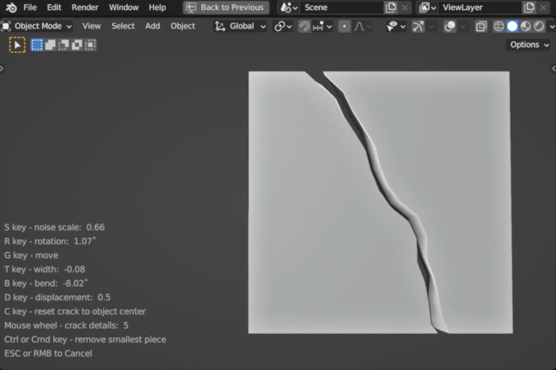Open the View menu in viewport header
Image resolution: width=556 pixels, height=370 pixels.
coord(91,26)
